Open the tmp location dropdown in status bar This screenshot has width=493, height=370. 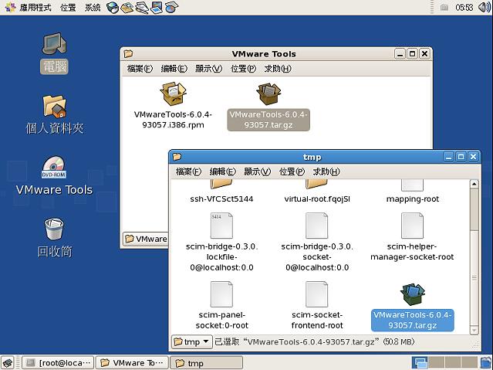click(191, 341)
